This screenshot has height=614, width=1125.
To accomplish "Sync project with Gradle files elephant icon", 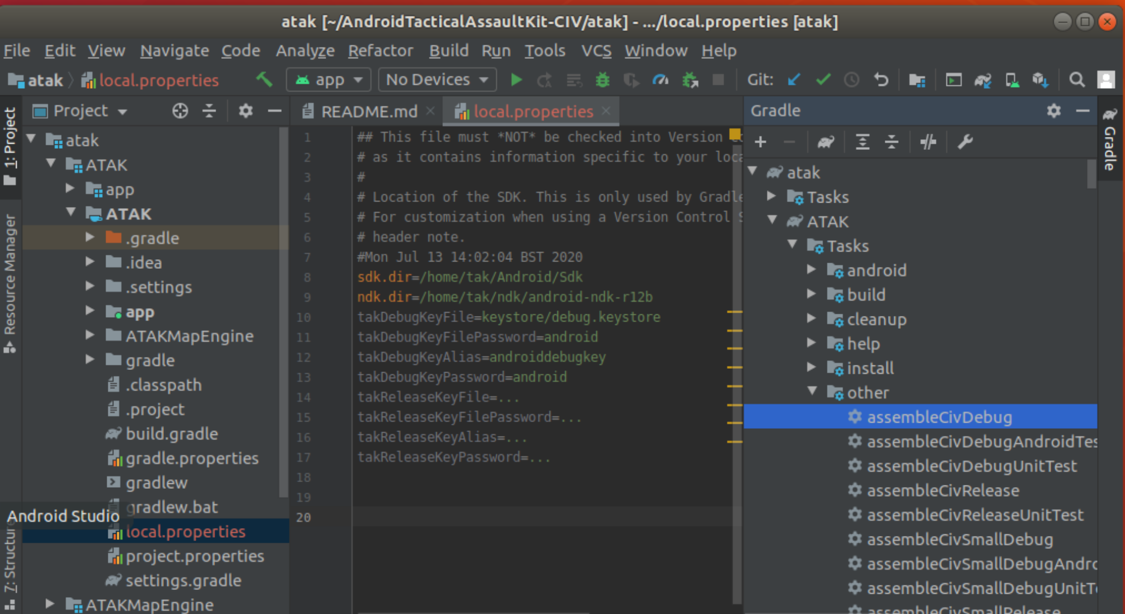I will [x=982, y=80].
